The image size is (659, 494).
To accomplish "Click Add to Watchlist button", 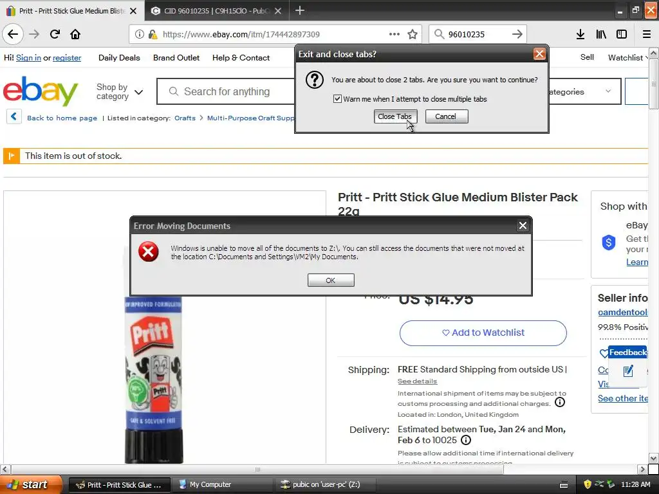I will coord(483,333).
